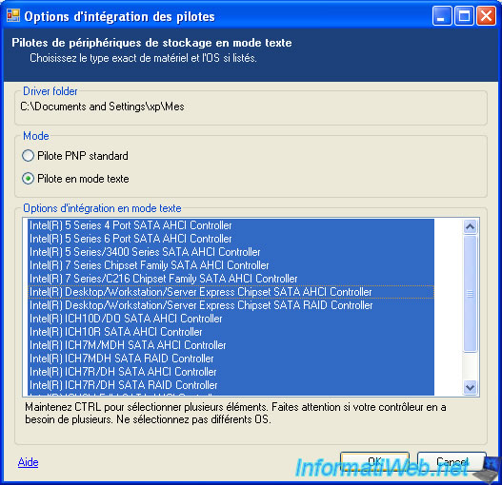Click the window title bar application icon
The width and height of the screenshot is (502, 485).
pyautogui.click(x=13, y=15)
